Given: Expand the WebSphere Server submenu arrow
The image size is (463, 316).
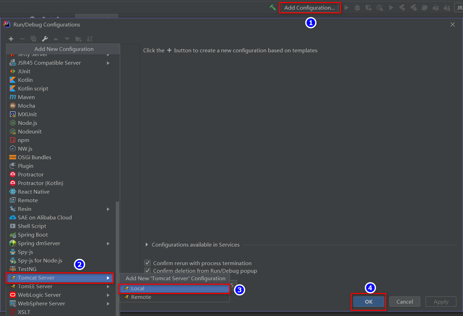Looking at the screenshot, I should click(x=108, y=304).
